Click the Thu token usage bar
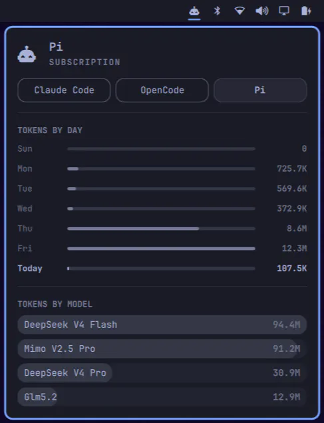Screen dimensions: 324x423 click(x=161, y=229)
